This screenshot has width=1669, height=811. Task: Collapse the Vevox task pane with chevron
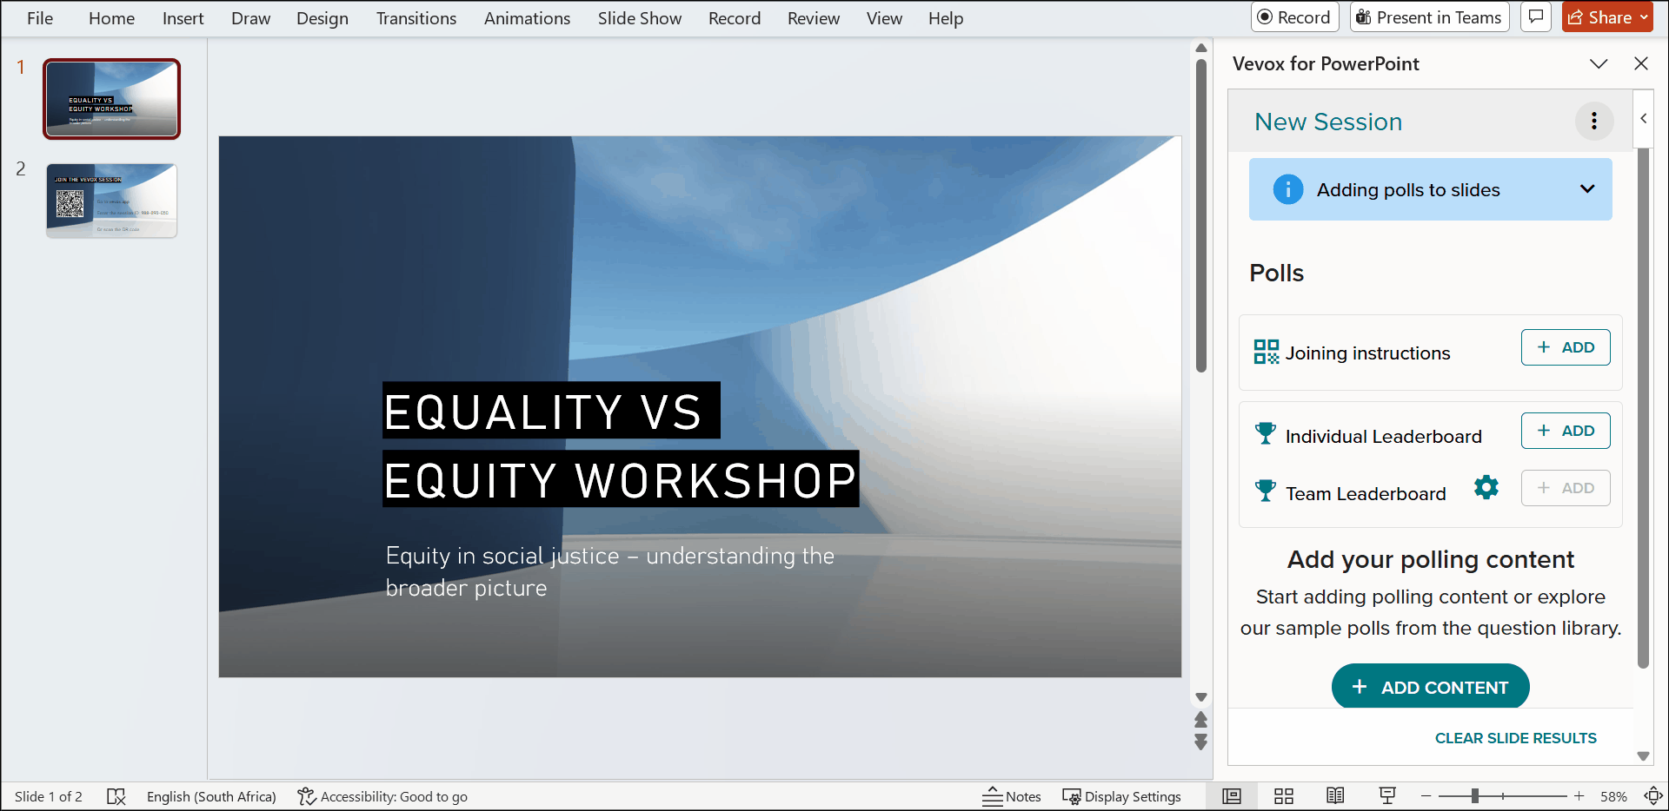coord(1645,119)
